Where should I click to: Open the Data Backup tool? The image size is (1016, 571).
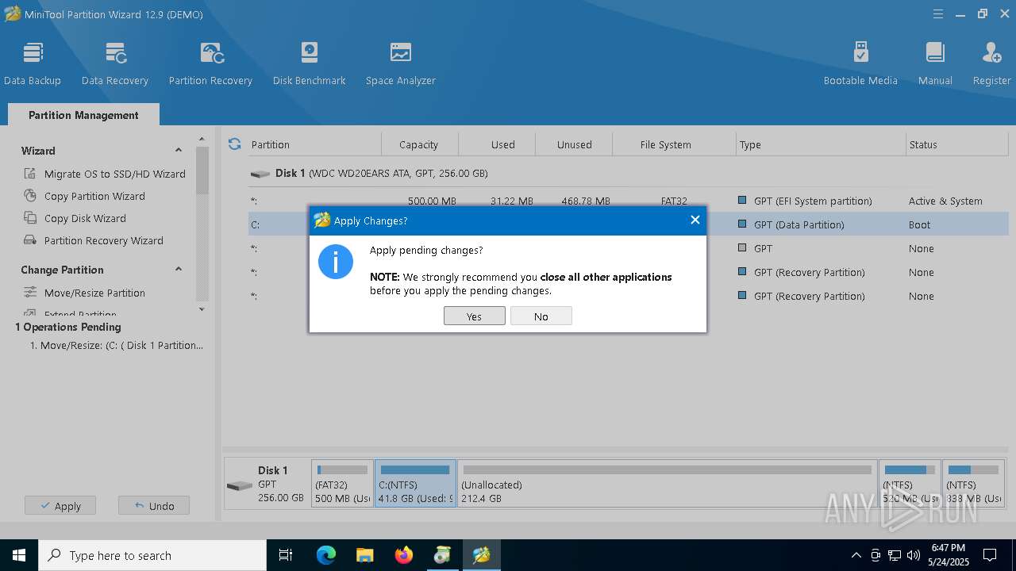[x=33, y=63]
